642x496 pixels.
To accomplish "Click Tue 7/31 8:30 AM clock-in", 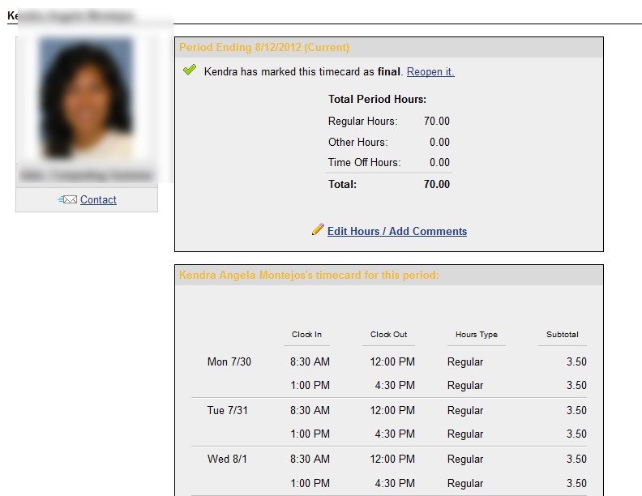I will [310, 410].
